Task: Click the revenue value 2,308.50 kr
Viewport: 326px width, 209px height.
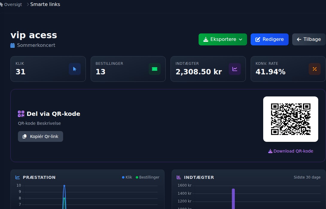Action: [x=199, y=72]
